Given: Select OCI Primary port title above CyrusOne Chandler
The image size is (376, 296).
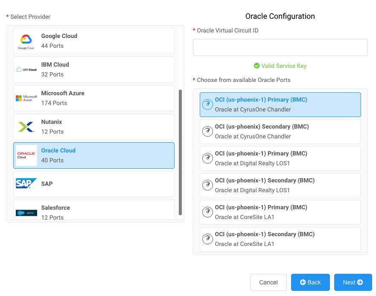Looking at the screenshot, I should (261, 100).
